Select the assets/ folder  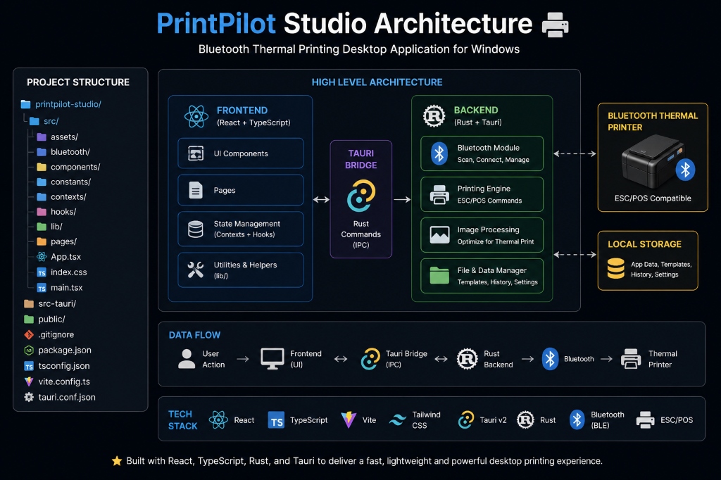coord(58,137)
